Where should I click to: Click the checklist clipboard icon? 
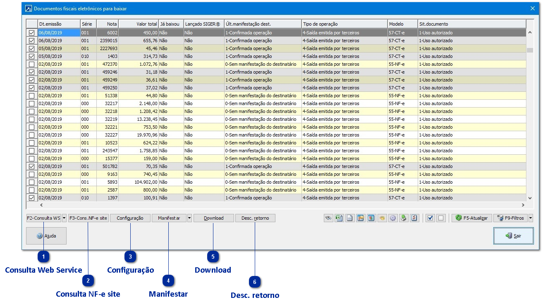415,218
